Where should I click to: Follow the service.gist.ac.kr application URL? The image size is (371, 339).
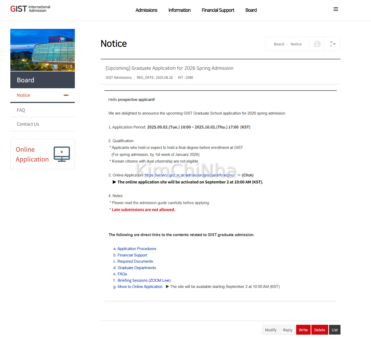click(190, 175)
